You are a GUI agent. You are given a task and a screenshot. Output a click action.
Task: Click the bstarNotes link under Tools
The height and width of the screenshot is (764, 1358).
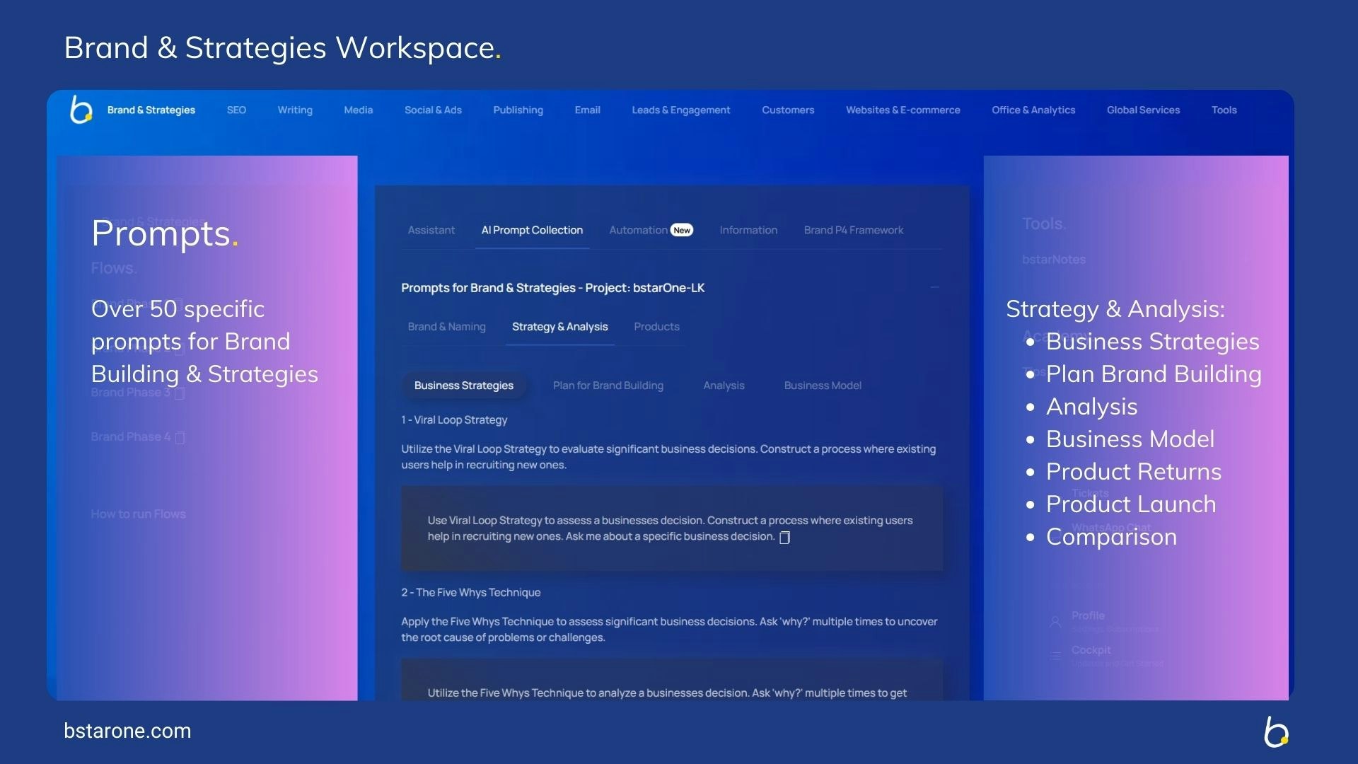coord(1053,260)
